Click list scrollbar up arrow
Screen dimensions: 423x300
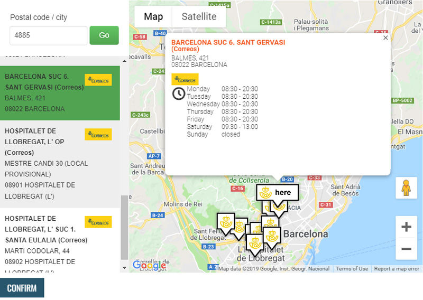(x=124, y=61)
